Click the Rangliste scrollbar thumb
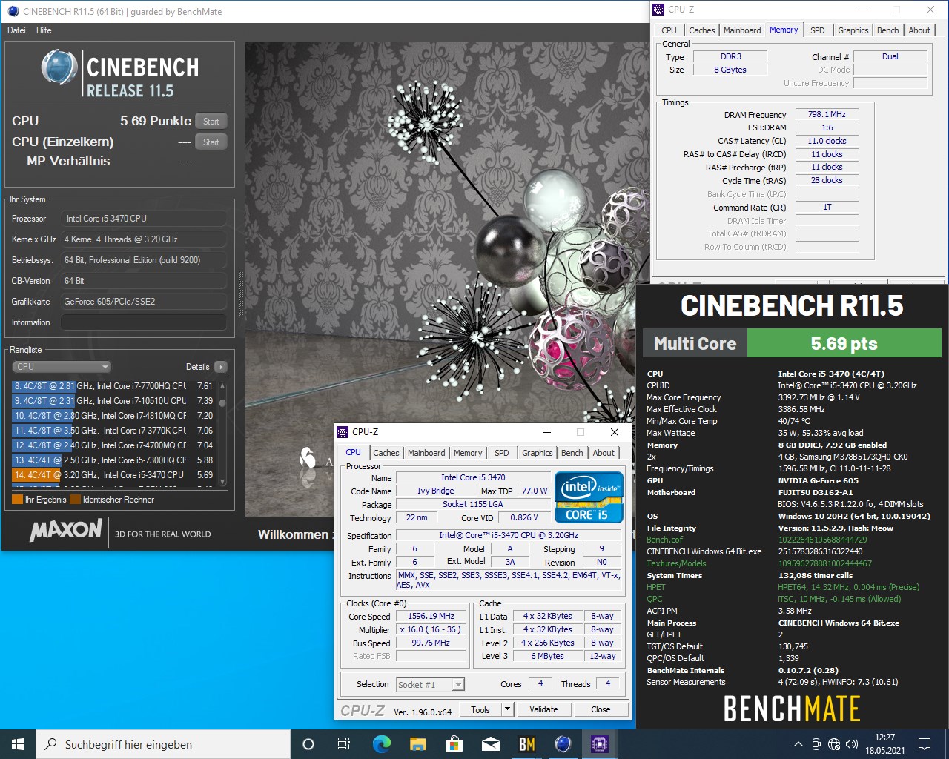Screen dimensions: 949x759 coord(222,403)
